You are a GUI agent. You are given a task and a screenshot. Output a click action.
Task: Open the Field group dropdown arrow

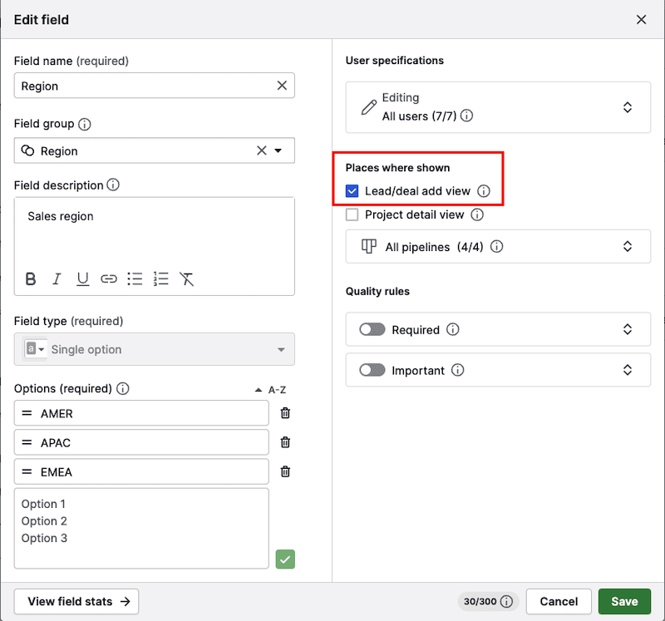pos(278,151)
